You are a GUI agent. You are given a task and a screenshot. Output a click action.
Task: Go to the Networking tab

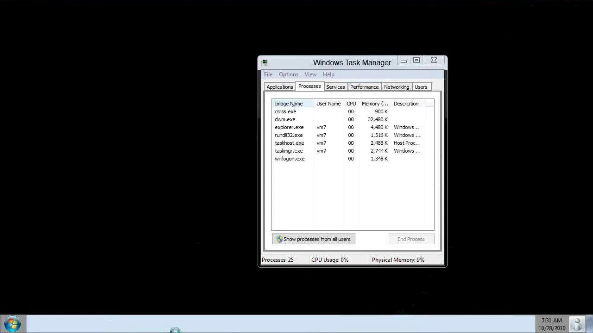point(397,87)
